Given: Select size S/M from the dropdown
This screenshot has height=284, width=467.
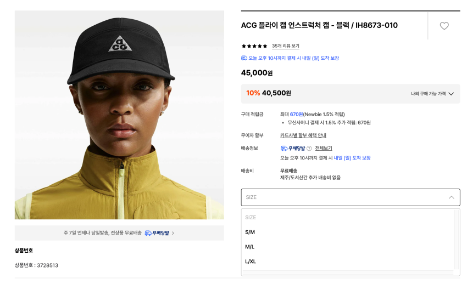Looking at the screenshot, I should [250, 232].
